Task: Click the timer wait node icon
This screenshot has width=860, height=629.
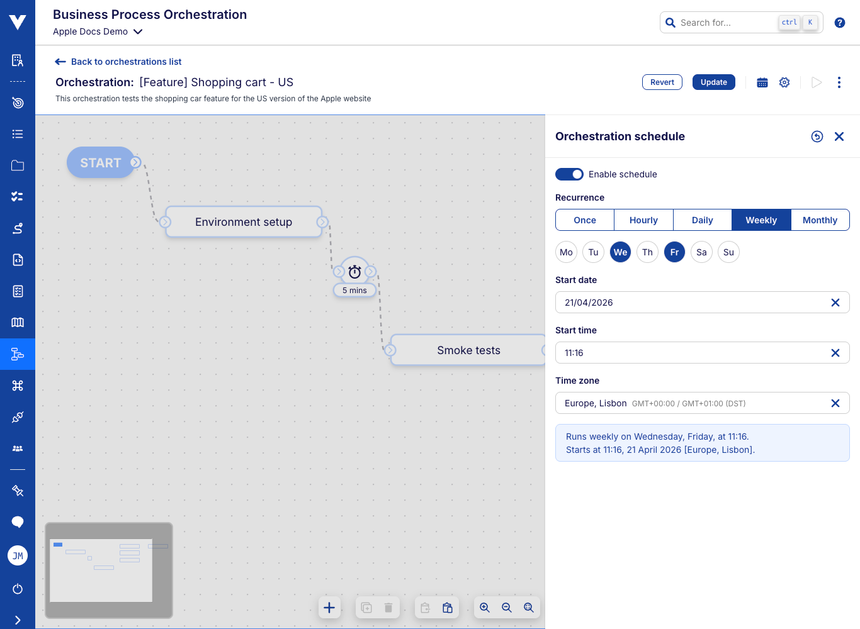Action: tap(355, 272)
